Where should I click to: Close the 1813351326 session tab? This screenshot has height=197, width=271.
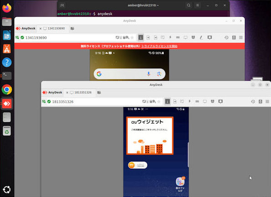(x=67, y=93)
